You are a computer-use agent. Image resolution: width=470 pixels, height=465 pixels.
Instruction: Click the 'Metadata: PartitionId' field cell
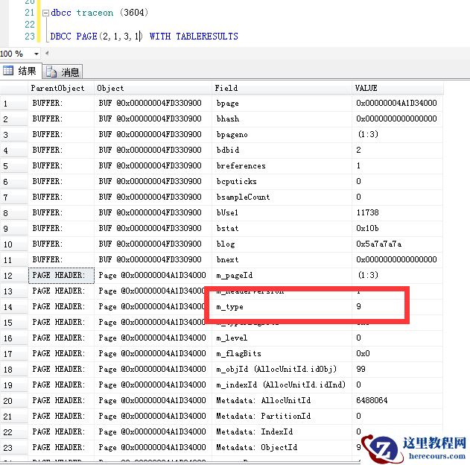[282, 416]
